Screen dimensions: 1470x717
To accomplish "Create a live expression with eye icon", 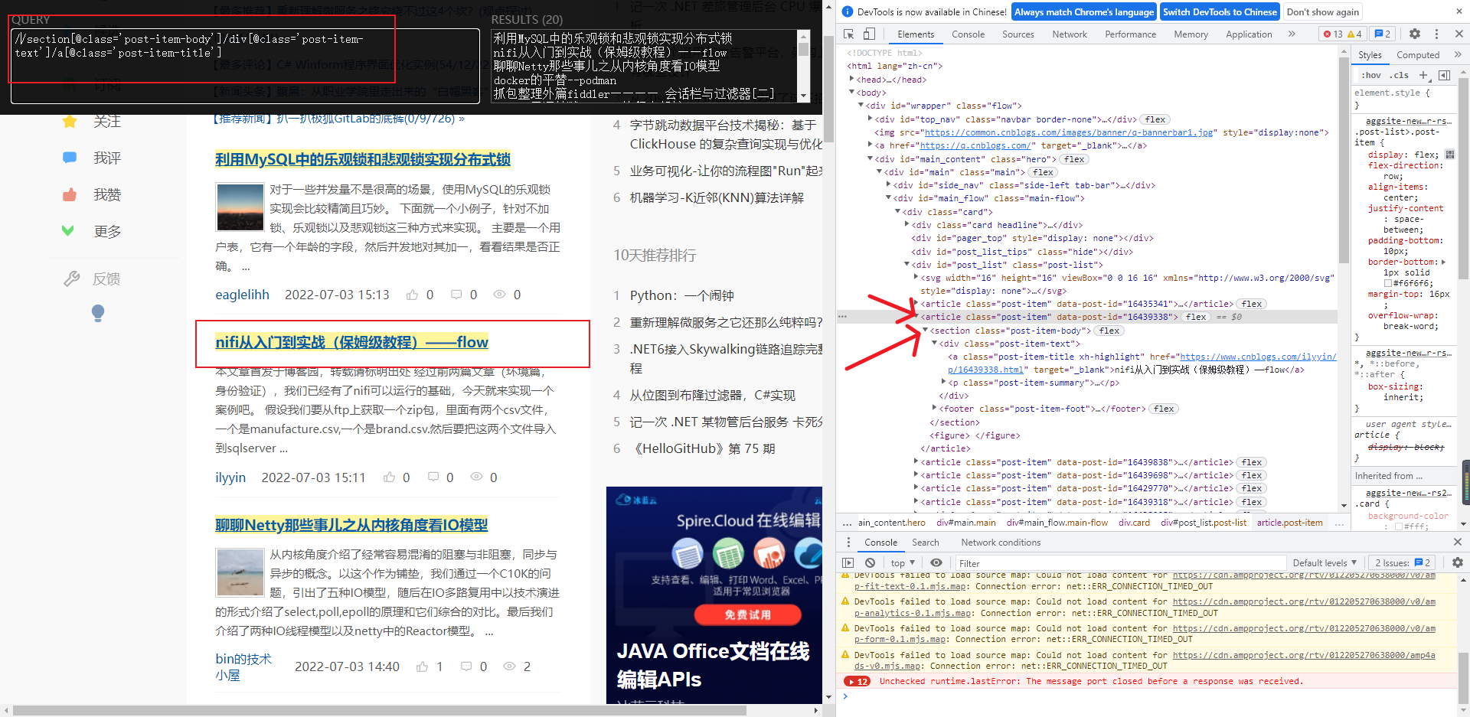I will pos(936,562).
